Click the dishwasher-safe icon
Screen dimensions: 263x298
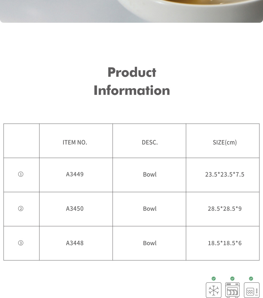(x=232, y=290)
